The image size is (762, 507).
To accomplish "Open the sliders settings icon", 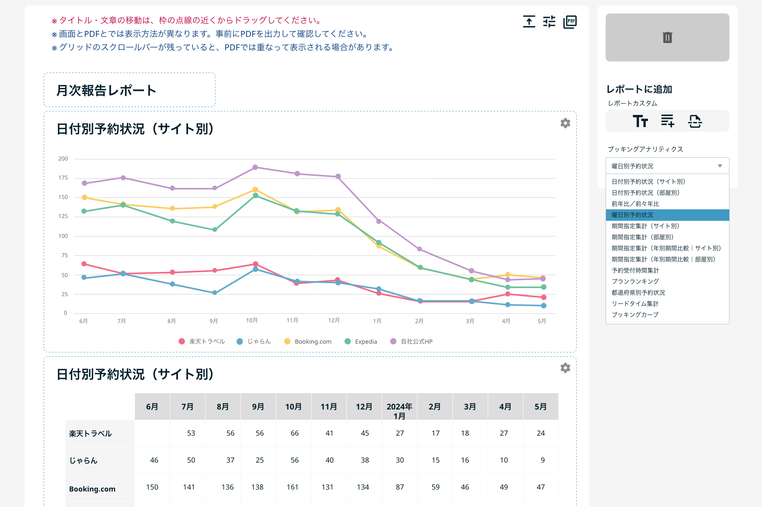I will pos(549,21).
